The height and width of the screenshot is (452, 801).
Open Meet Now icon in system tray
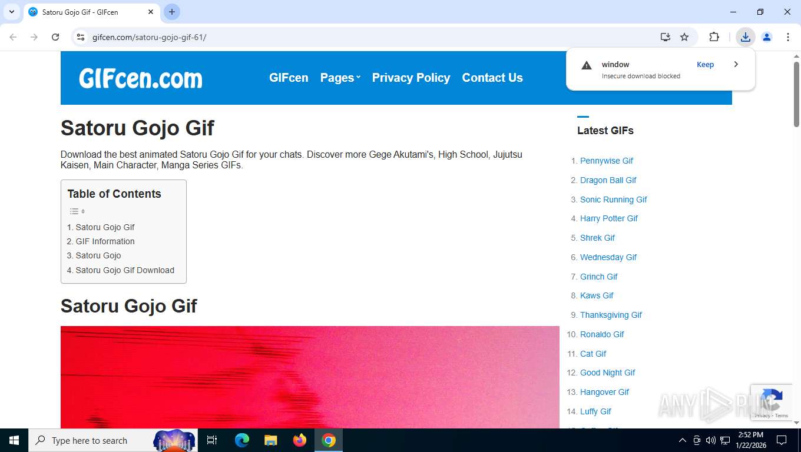(697, 440)
